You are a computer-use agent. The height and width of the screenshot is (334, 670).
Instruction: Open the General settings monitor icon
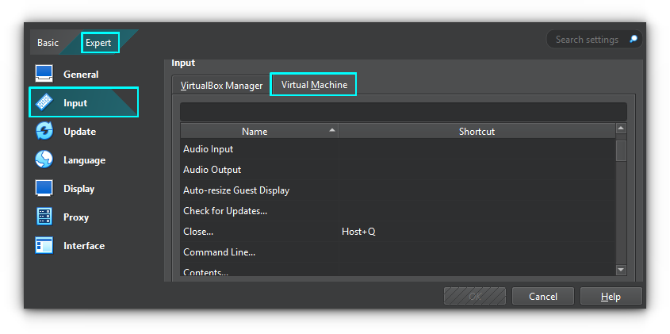click(x=44, y=74)
